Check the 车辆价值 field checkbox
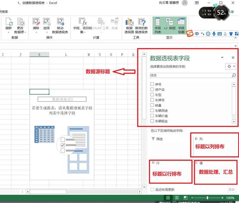The width and height of the screenshot is (239, 203). (152, 116)
